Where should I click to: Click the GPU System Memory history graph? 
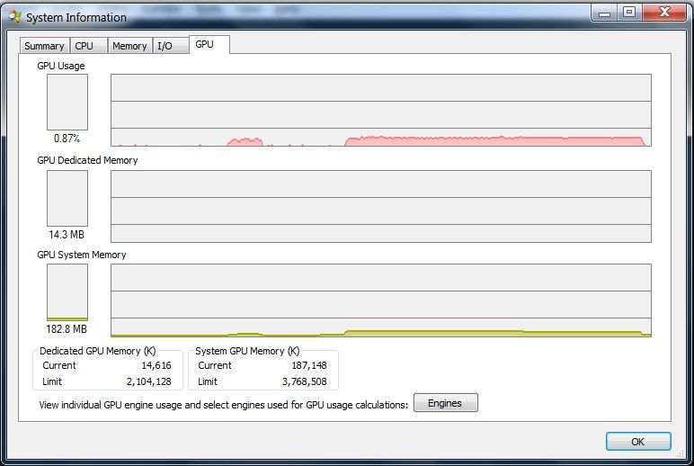click(380, 300)
